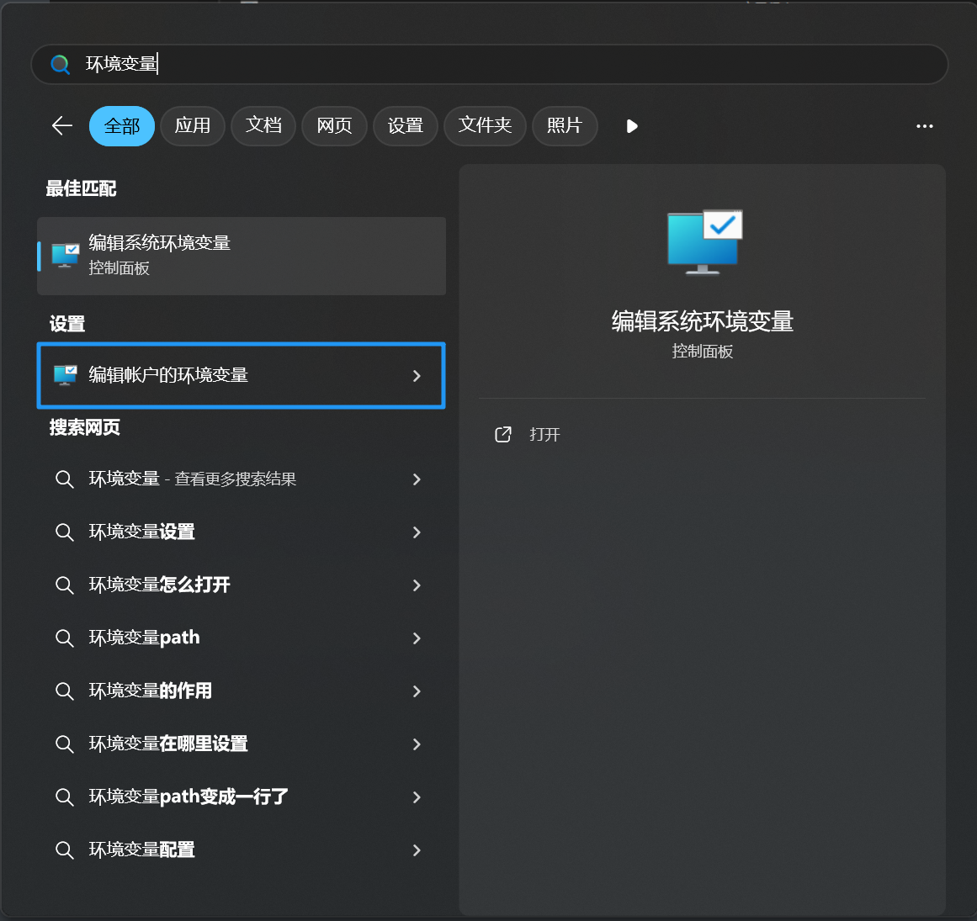
Task: Open best match 编辑系统环境变量 result
Action: (242, 256)
